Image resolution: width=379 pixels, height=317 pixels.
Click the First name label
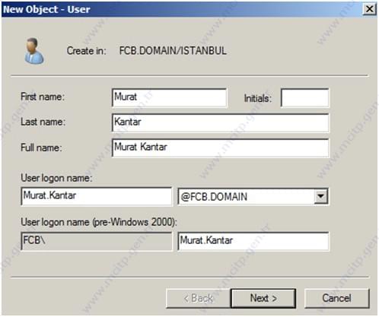coord(43,97)
